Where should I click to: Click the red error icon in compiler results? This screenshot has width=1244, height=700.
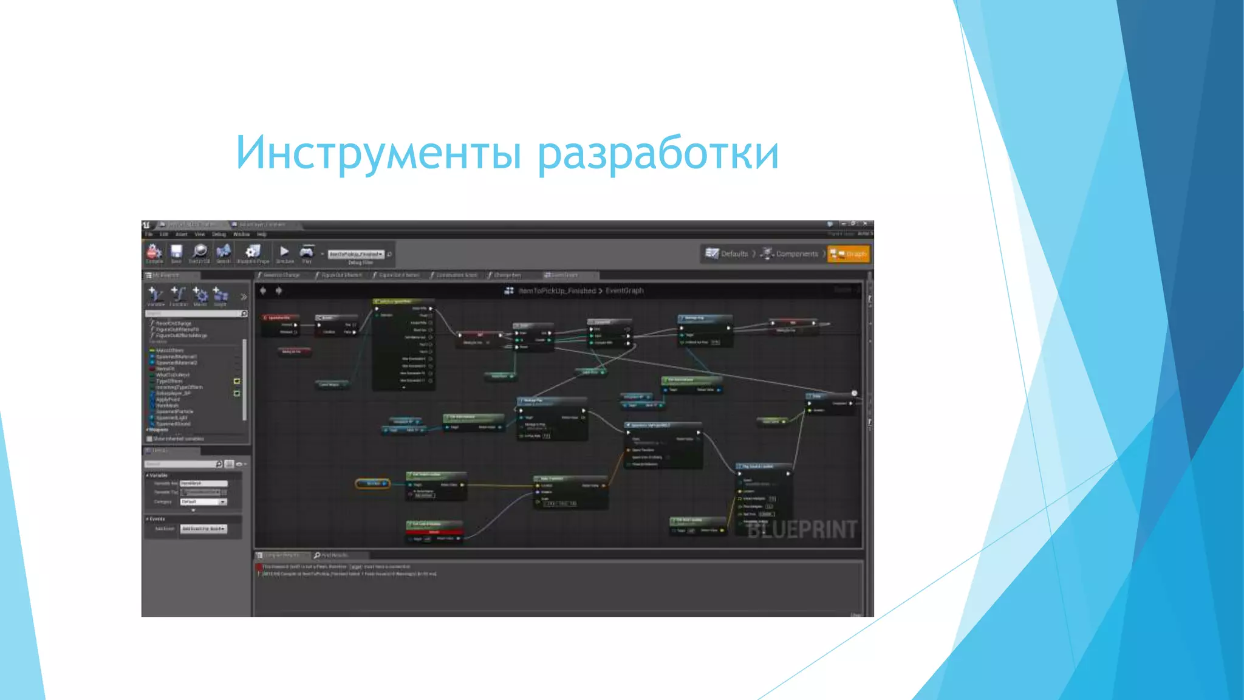click(259, 566)
